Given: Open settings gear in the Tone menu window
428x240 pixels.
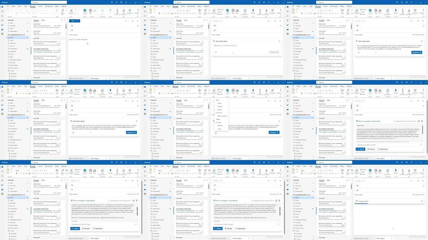Looking at the screenshot, I should pos(264,82).
